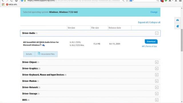Click the ADI SoundMAX AD1984A driver title
This screenshot has height=103, width=183.
pyautogui.click(x=41, y=43)
